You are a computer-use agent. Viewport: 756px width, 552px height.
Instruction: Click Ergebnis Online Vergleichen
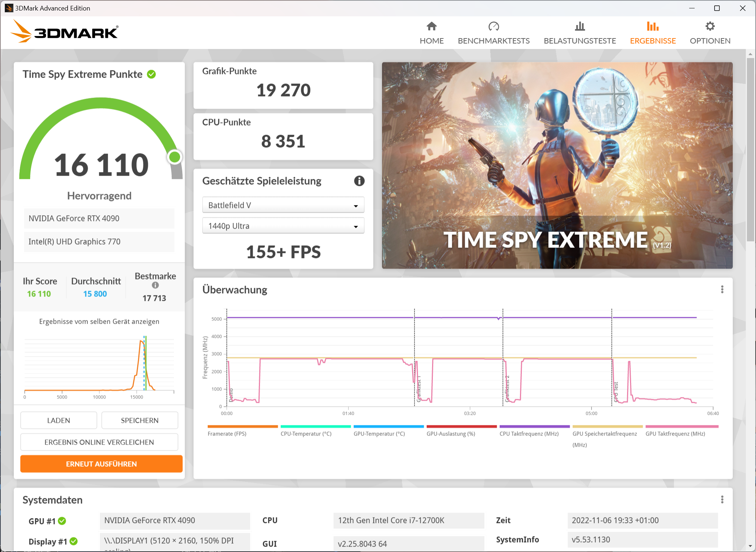click(x=99, y=442)
